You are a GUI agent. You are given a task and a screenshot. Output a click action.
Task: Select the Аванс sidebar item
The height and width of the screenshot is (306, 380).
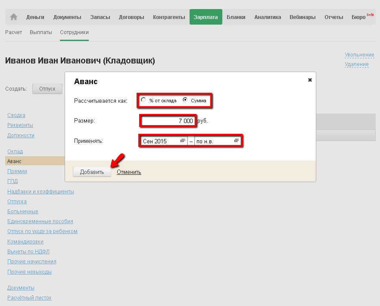(x=35, y=161)
